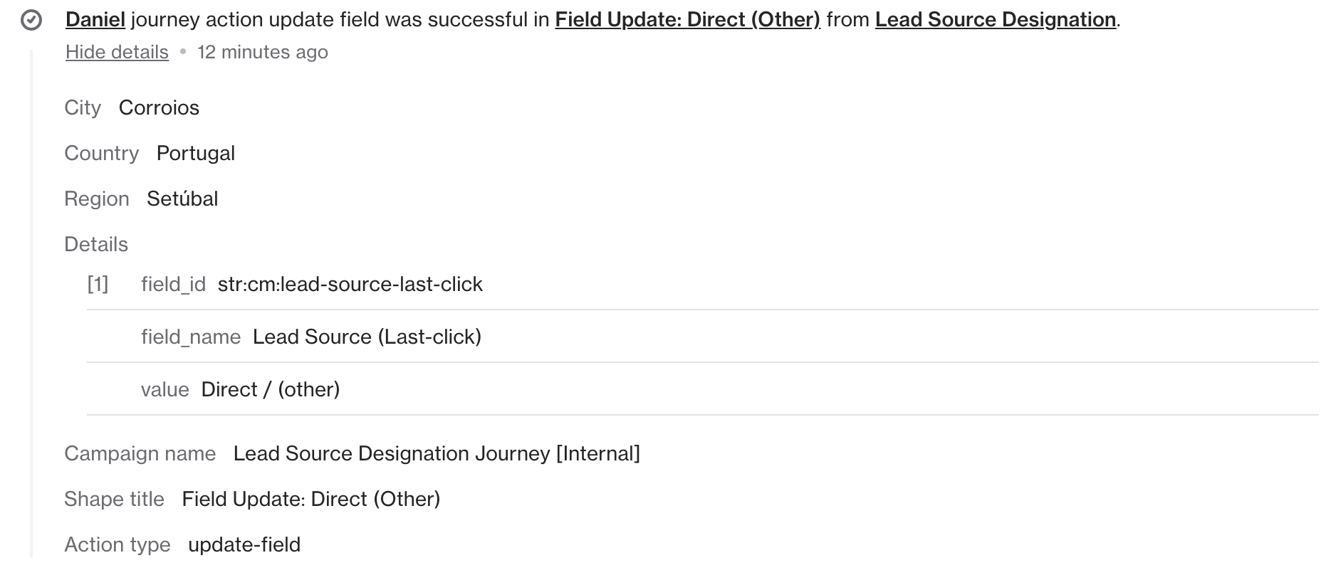Click the Details section label
1326x575 pixels.
96,244
